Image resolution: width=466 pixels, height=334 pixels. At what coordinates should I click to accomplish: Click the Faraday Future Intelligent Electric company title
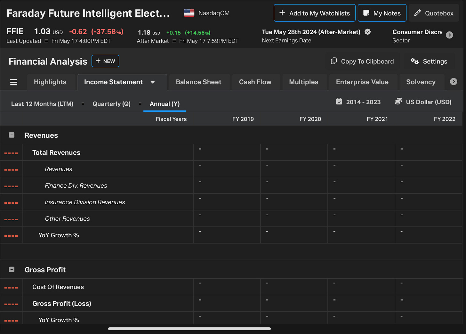[88, 13]
